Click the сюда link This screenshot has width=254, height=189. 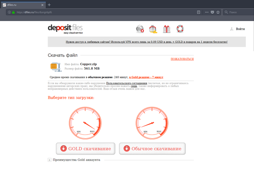(x=134, y=86)
